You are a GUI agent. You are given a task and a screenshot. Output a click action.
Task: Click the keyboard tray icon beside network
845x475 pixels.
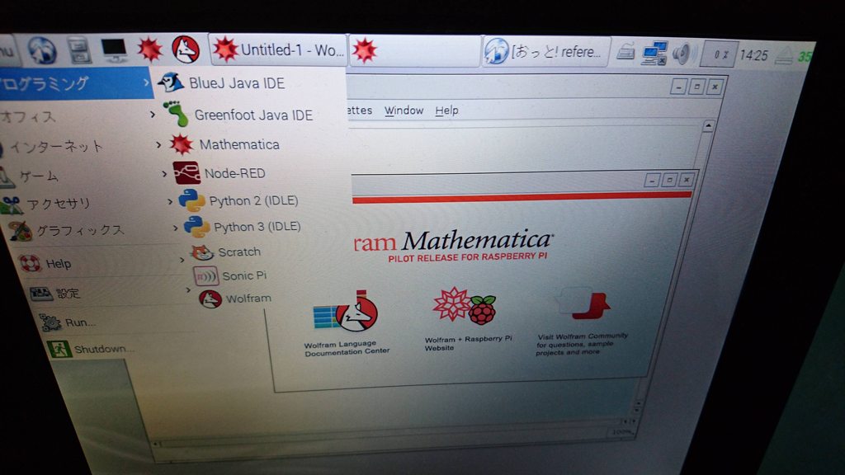click(625, 52)
